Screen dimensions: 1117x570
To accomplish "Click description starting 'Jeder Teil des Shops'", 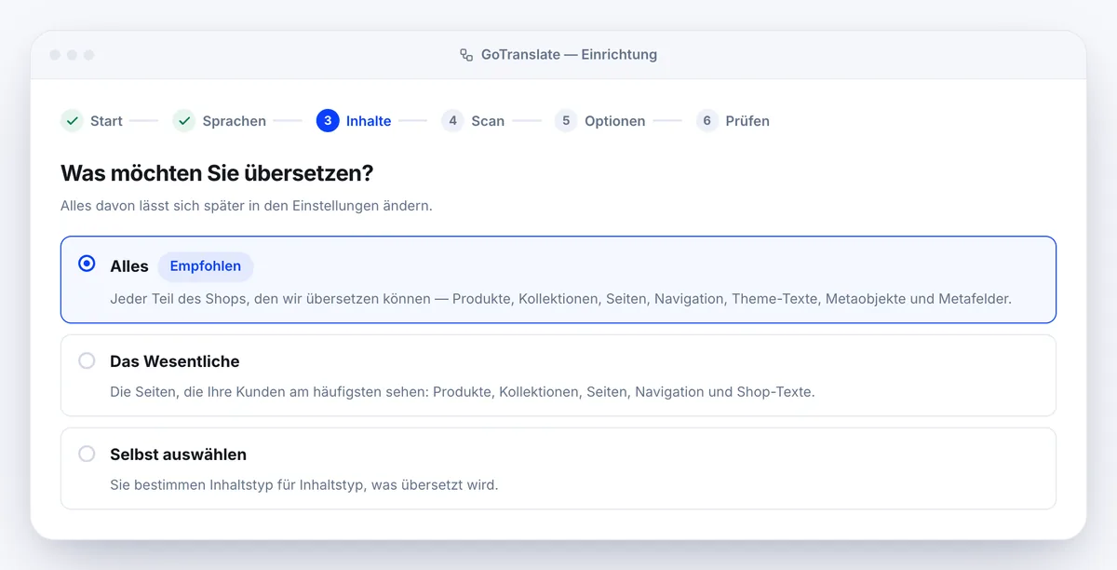I will pos(560,299).
